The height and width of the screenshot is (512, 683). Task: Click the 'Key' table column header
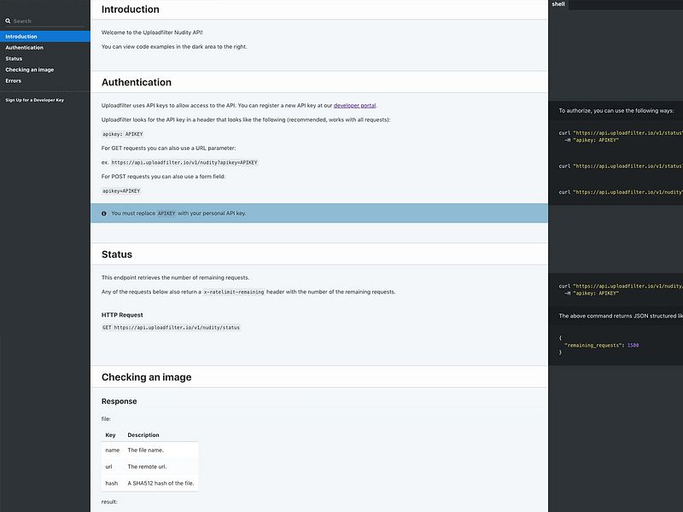110,435
